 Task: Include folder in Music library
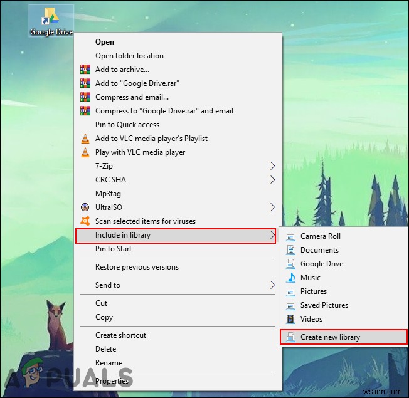(x=344, y=278)
